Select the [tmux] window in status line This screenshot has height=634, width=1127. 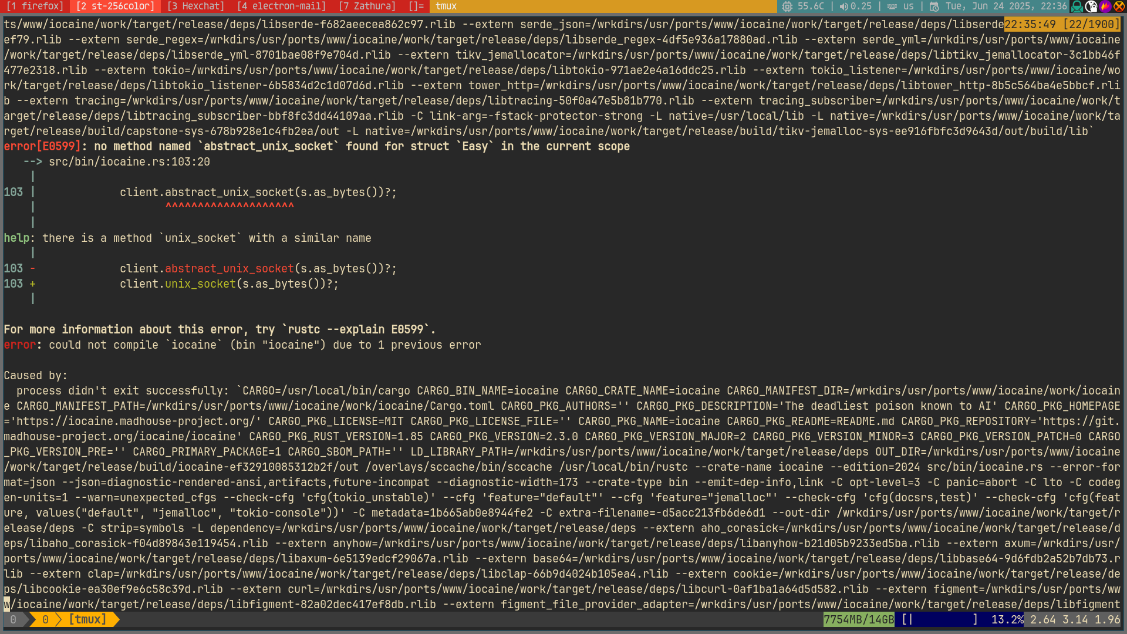[x=87, y=619]
